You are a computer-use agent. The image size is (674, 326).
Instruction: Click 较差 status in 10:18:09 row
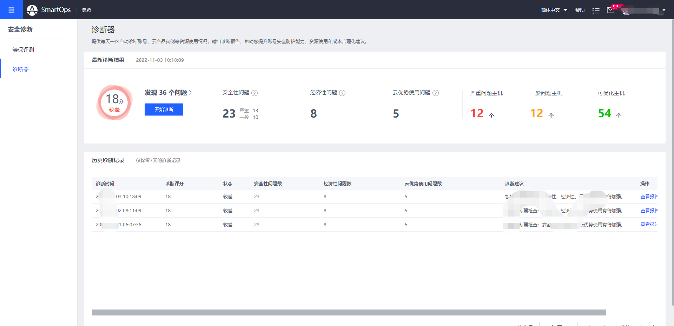coord(228,197)
